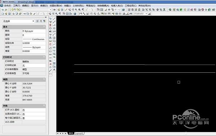The width and height of the screenshot is (216, 136).
Task: Switch to the 模型 tab
Action: 71,133
